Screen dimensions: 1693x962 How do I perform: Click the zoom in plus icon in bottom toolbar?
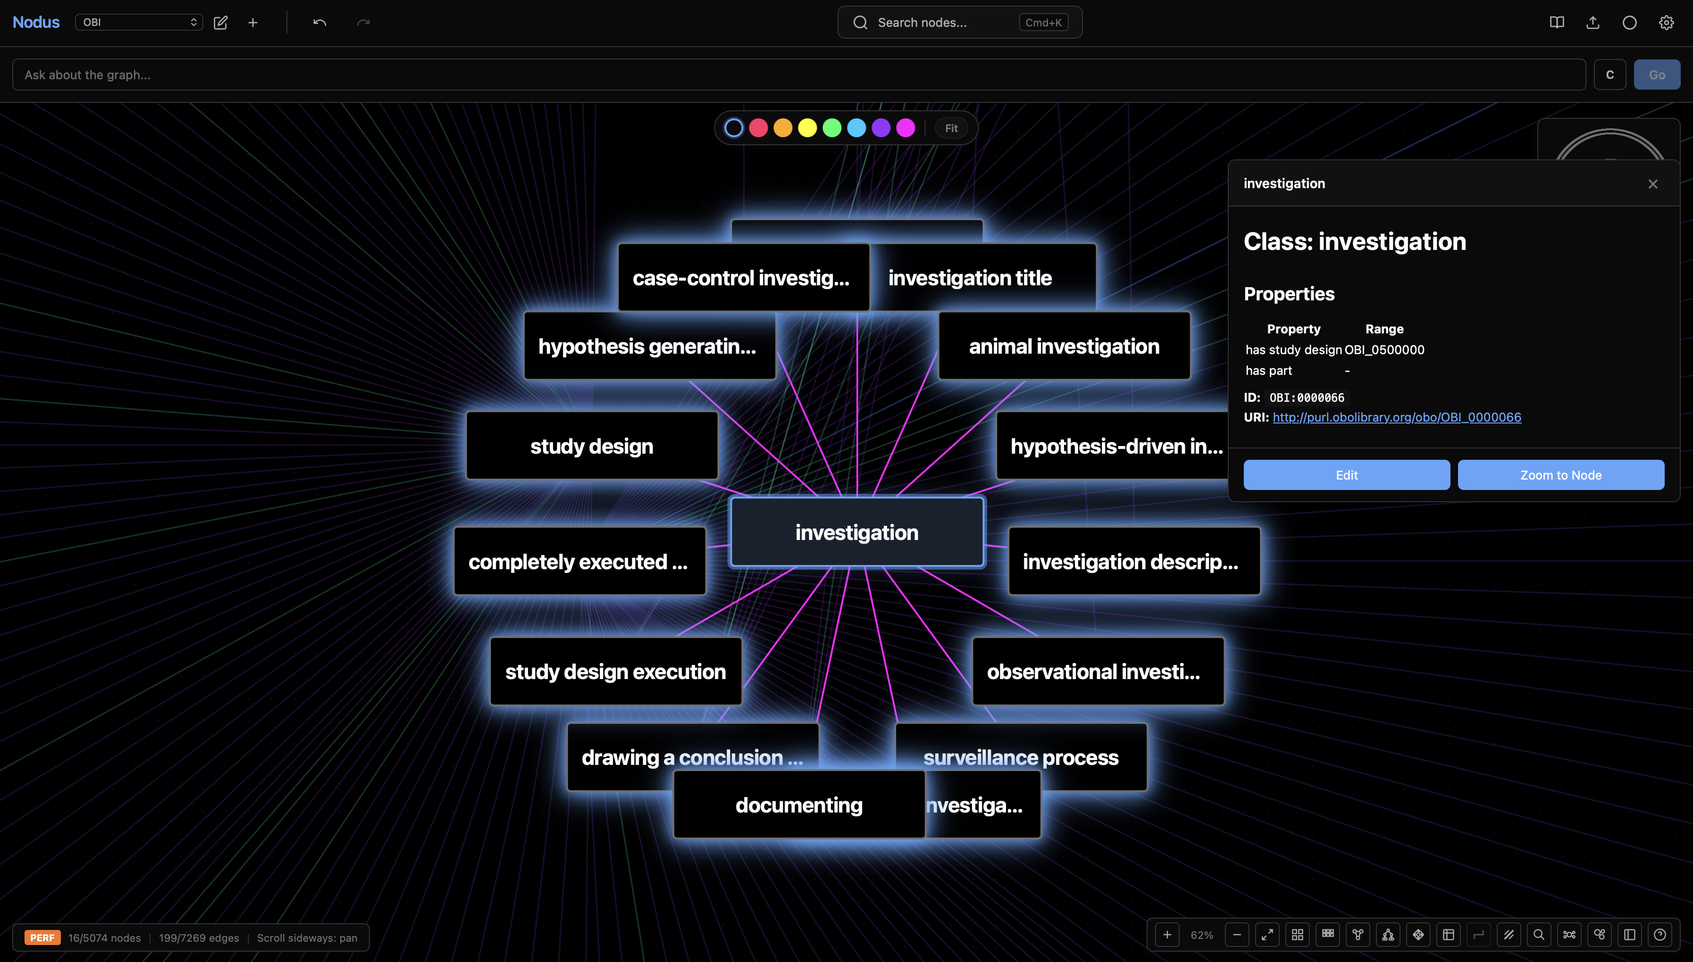[1167, 935]
